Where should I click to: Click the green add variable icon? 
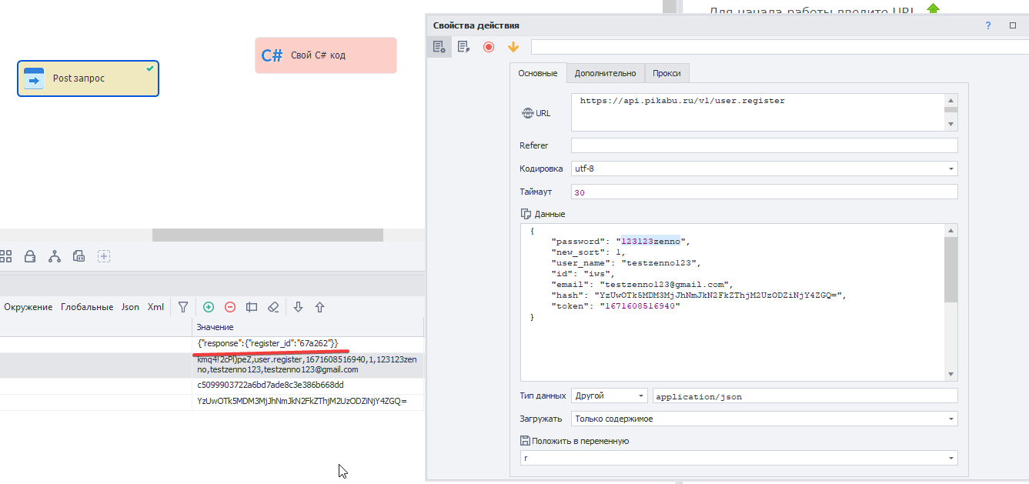point(209,307)
